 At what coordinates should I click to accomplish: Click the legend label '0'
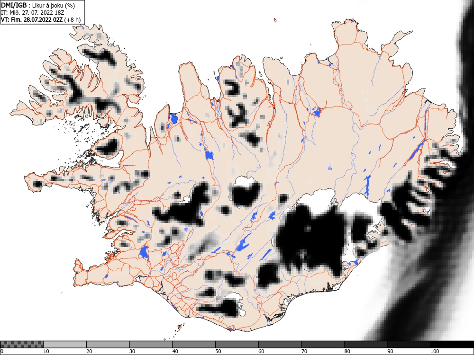point(2,351)
